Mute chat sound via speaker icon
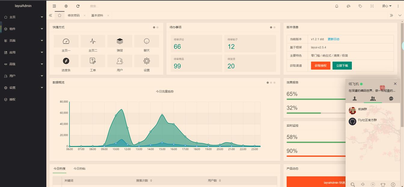 tap(363, 185)
